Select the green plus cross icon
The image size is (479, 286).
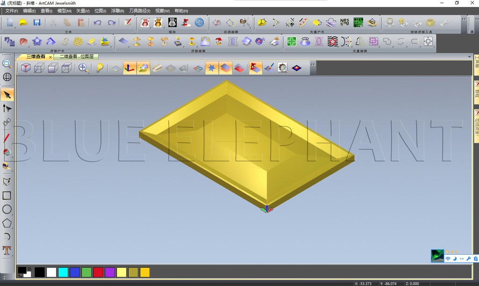point(292,42)
